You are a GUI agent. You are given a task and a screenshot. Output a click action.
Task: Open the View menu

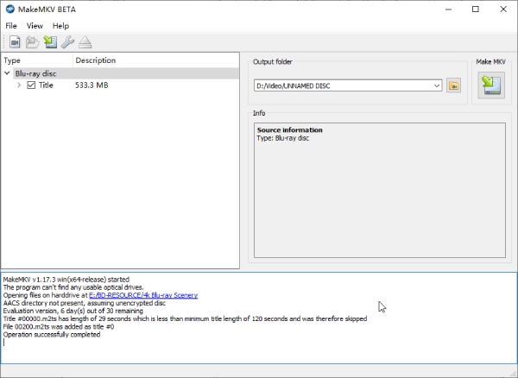coord(35,26)
